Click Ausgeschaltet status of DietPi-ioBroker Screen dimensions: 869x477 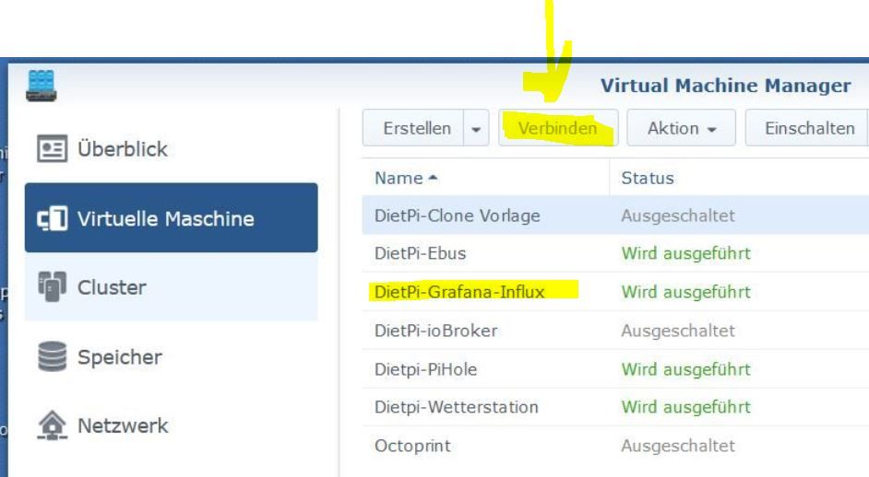678,331
